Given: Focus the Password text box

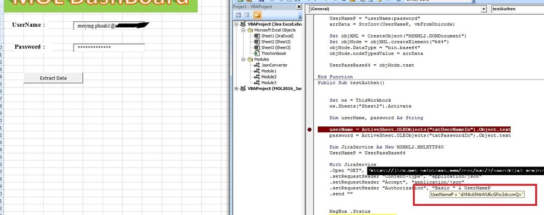Looking at the screenshot, I should 109,47.
